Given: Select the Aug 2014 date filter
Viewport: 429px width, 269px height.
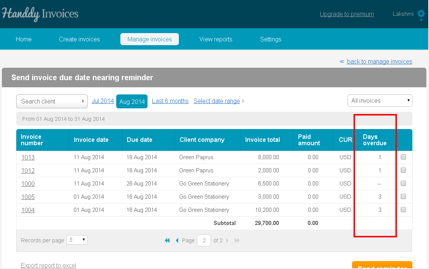Looking at the screenshot, I should 132,102.
